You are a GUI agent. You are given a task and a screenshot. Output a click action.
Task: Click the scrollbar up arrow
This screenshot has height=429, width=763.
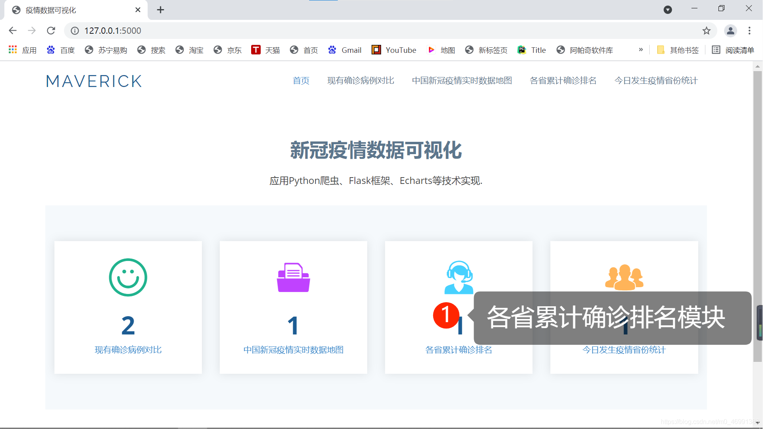pyautogui.click(x=757, y=66)
